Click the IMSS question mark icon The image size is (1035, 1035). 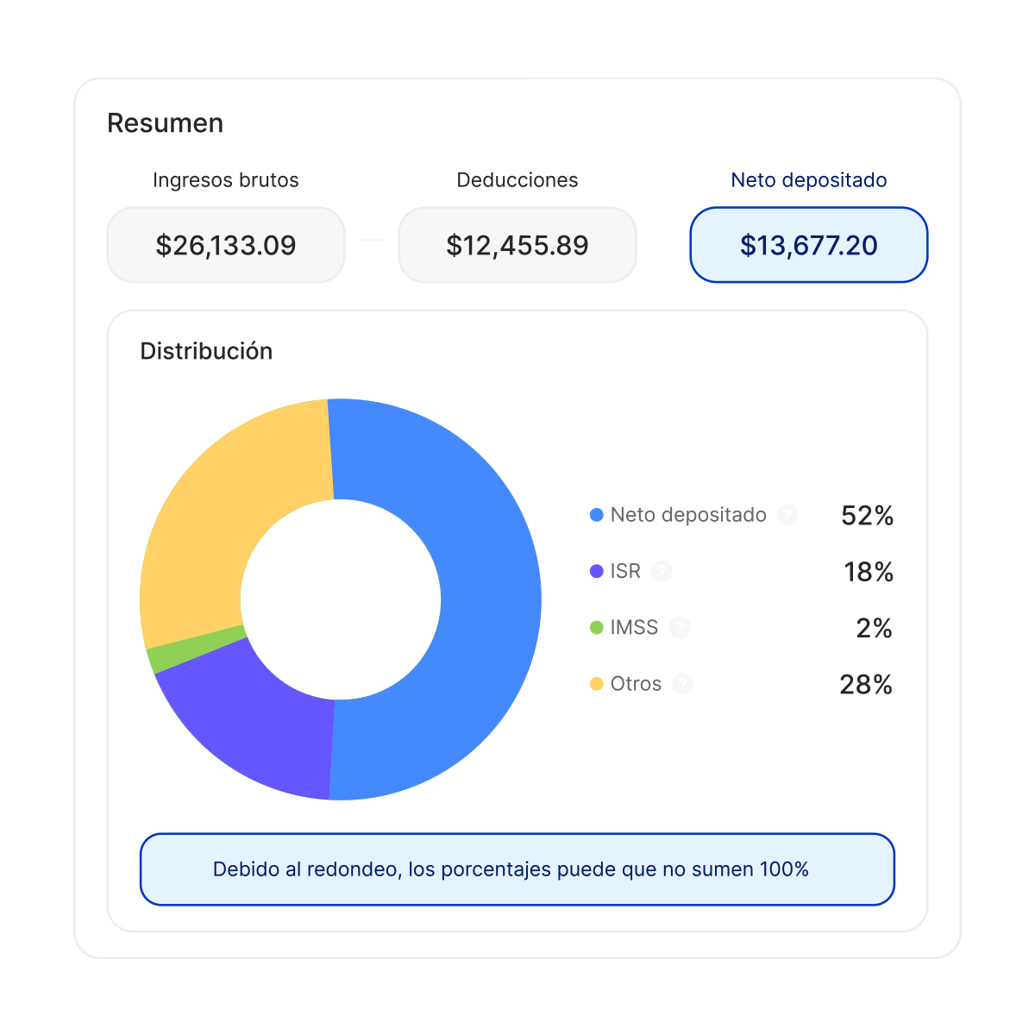(680, 627)
